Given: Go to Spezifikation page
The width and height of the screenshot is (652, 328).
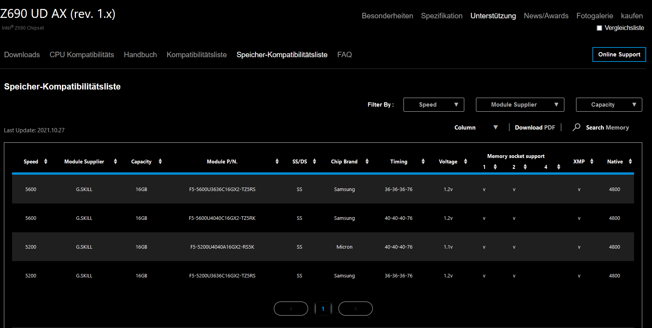Looking at the screenshot, I should tap(442, 16).
